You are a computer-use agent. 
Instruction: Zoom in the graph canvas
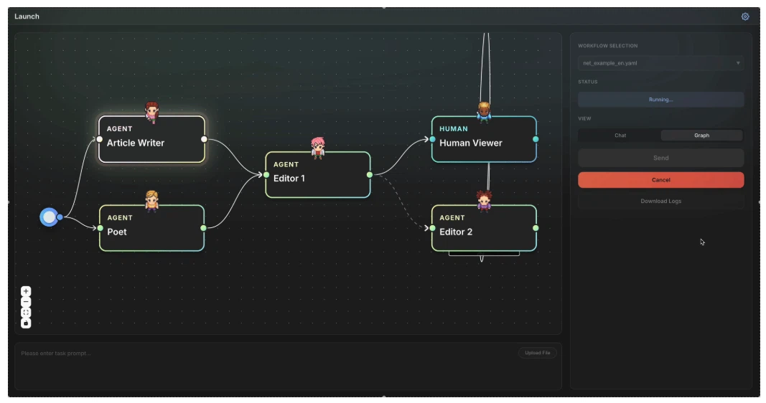point(26,291)
